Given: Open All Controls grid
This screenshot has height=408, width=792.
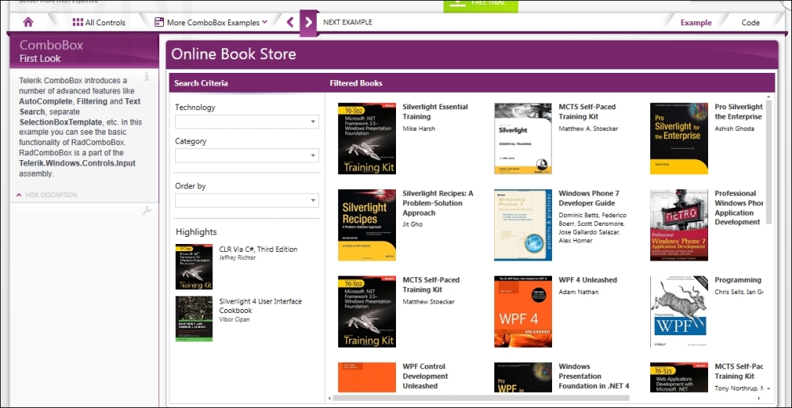Looking at the screenshot, I should point(99,22).
